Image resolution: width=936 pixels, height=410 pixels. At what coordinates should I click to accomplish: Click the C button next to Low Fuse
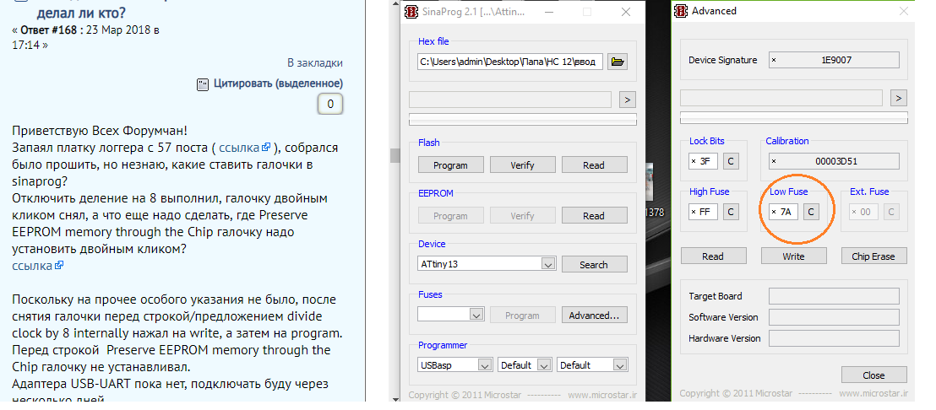809,212
